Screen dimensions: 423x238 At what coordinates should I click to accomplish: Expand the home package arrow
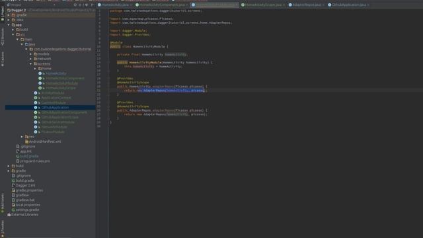click(x=35, y=69)
